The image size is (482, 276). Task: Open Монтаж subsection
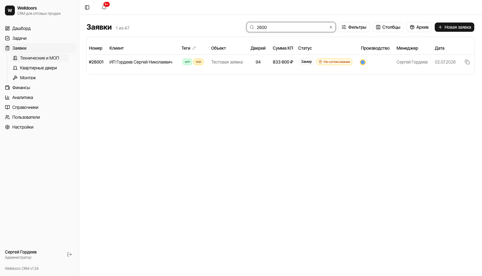[x=40, y=78]
